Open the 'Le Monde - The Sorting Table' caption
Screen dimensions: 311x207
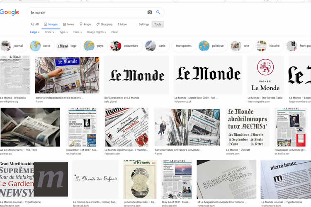click(x=265, y=98)
